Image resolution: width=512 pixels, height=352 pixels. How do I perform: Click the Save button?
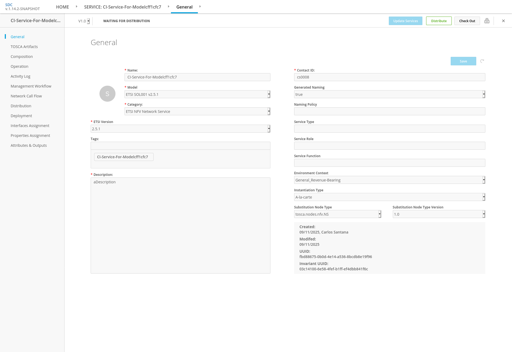click(x=463, y=61)
